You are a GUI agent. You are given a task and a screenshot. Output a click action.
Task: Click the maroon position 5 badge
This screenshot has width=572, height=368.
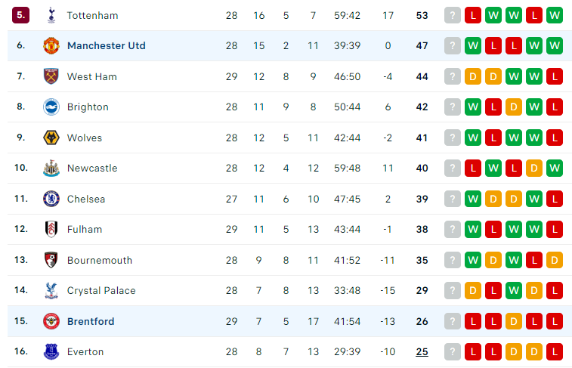[21, 15]
